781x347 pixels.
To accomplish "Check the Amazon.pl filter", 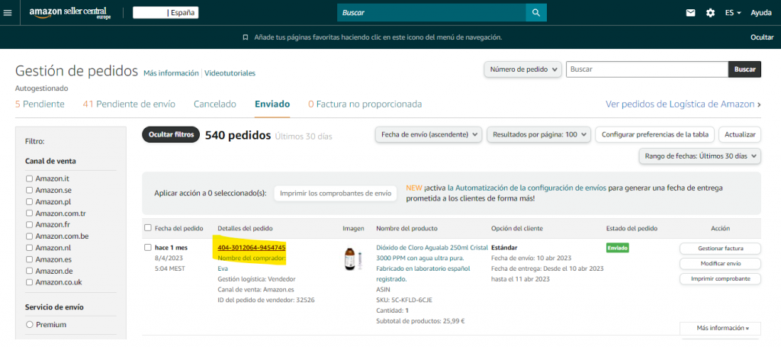I will (x=30, y=201).
